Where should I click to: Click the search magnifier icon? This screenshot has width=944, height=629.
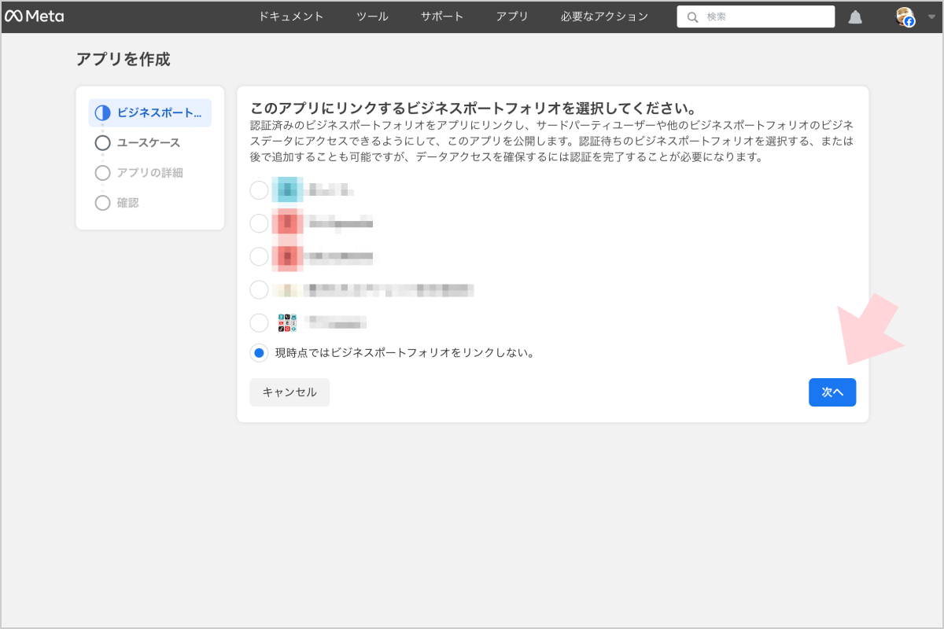tap(692, 17)
